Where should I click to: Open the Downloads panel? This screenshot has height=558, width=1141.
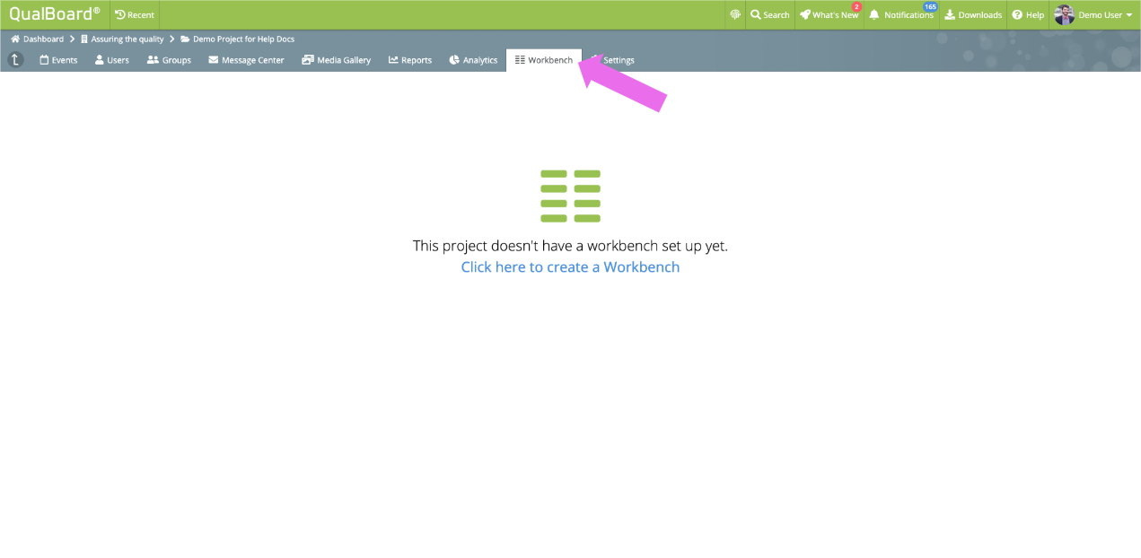click(x=973, y=14)
